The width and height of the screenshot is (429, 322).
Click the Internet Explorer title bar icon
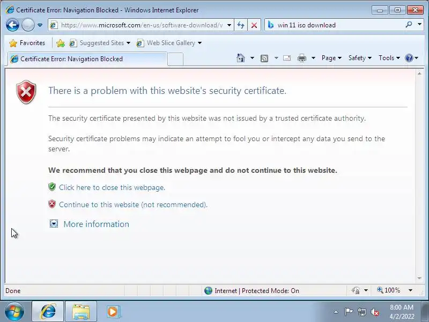(x=10, y=10)
